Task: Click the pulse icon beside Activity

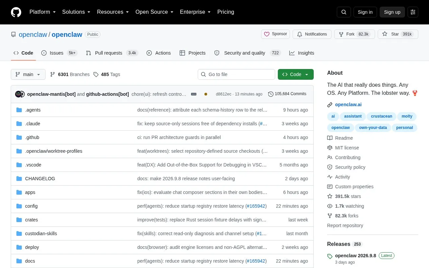Action: pyautogui.click(x=330, y=177)
